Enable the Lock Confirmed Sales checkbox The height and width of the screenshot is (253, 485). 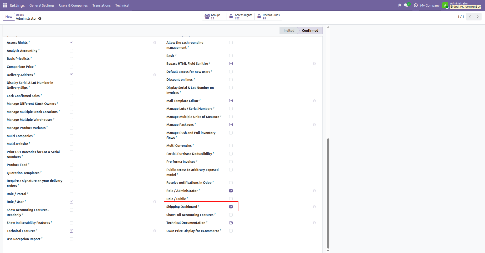tap(71, 96)
